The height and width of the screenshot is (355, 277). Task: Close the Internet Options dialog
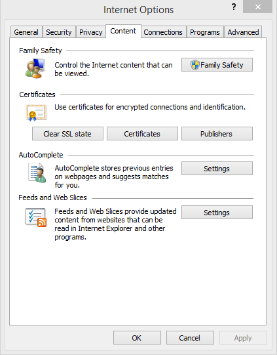tap(257, 7)
